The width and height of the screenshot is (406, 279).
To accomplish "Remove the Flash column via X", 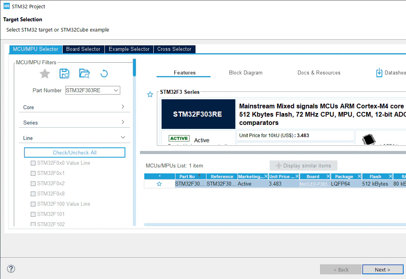I will pos(391,176).
